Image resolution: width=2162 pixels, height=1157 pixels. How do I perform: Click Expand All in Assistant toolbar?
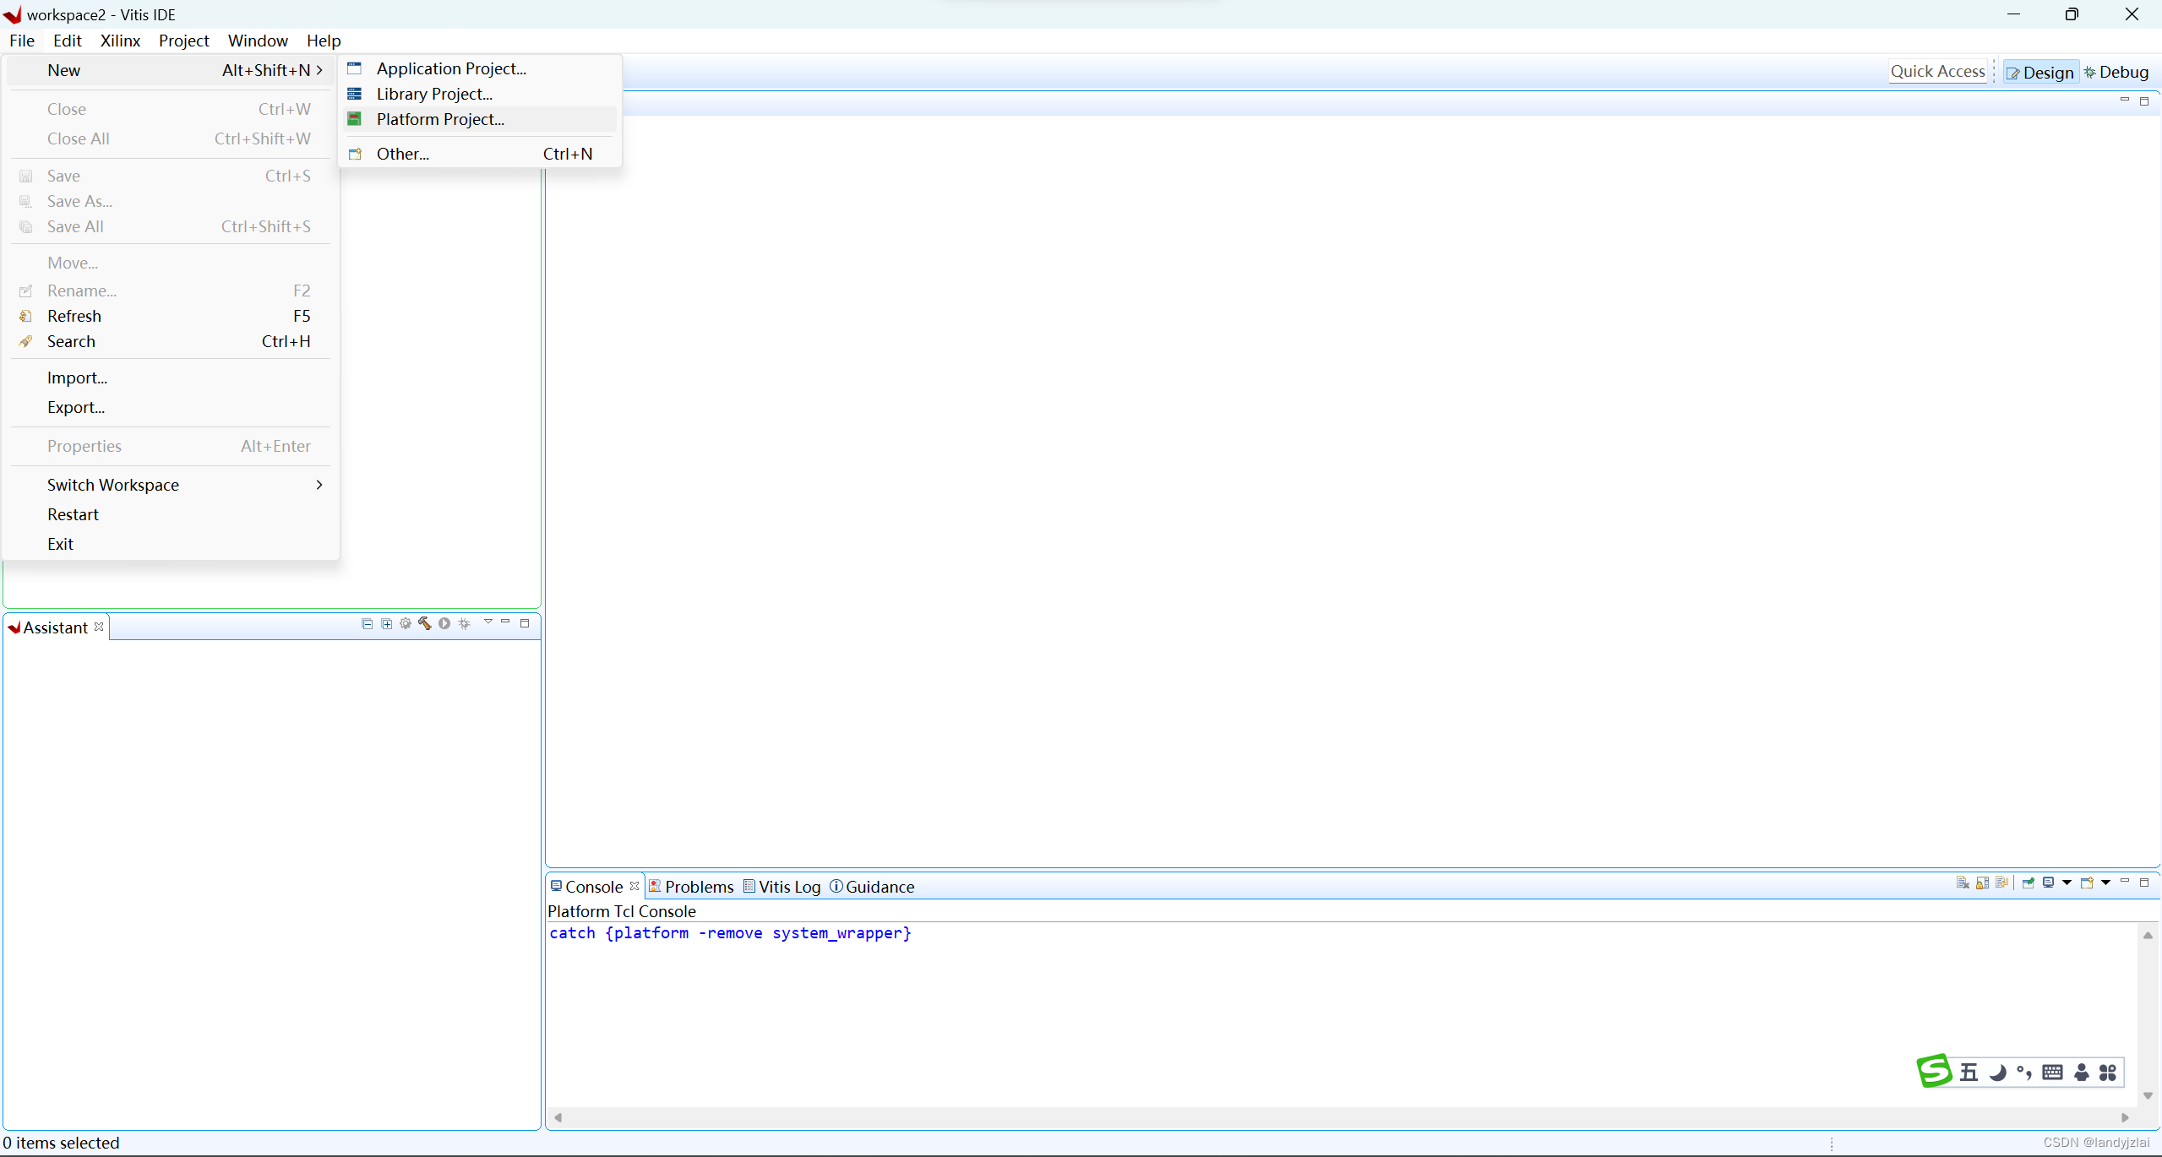tap(386, 623)
